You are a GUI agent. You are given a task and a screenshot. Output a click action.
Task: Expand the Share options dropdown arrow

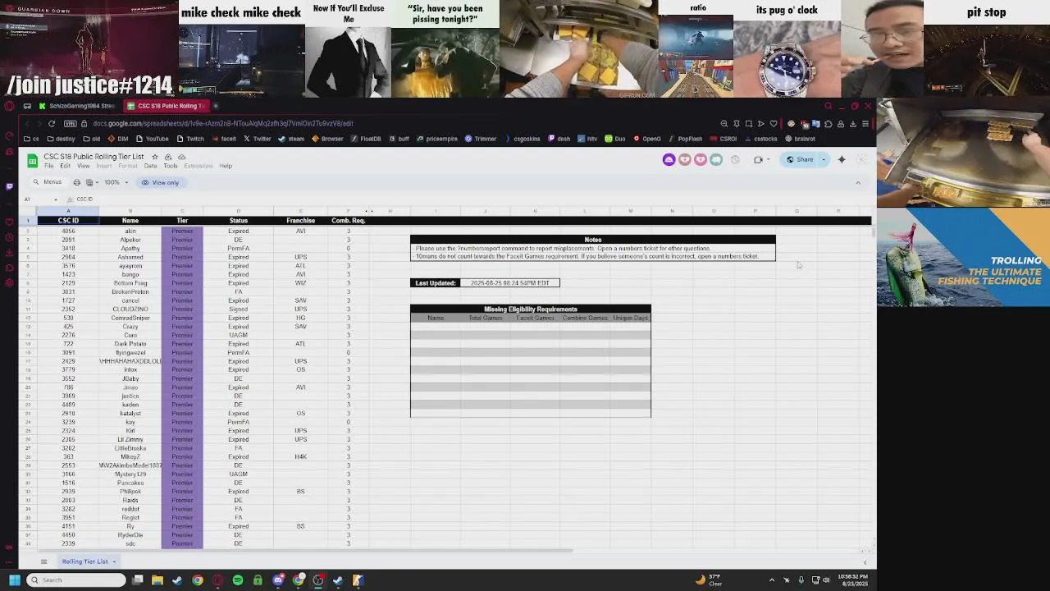[824, 159]
